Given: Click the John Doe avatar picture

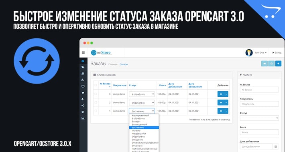Looking at the screenshot, I should pyautogui.click(x=249, y=53).
